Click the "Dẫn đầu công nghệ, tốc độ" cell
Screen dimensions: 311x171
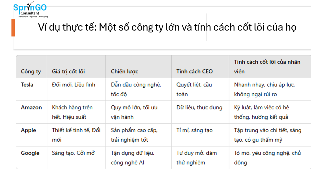point(136,89)
